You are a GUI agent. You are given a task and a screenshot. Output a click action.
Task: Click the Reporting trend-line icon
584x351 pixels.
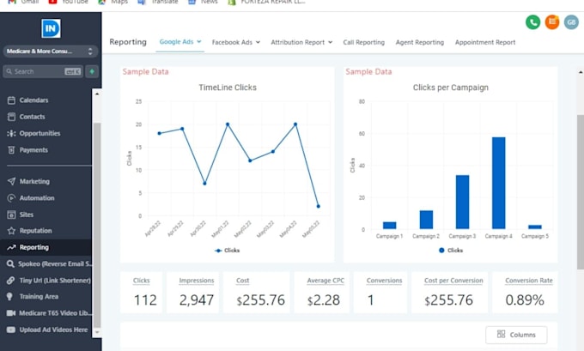(11, 247)
